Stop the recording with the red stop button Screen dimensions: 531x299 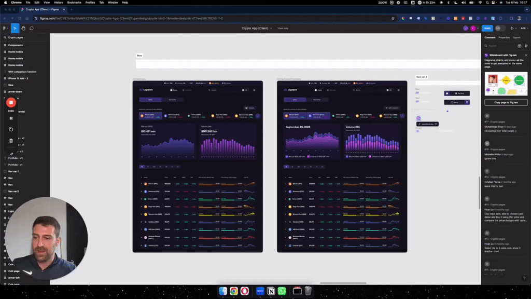(x=11, y=102)
